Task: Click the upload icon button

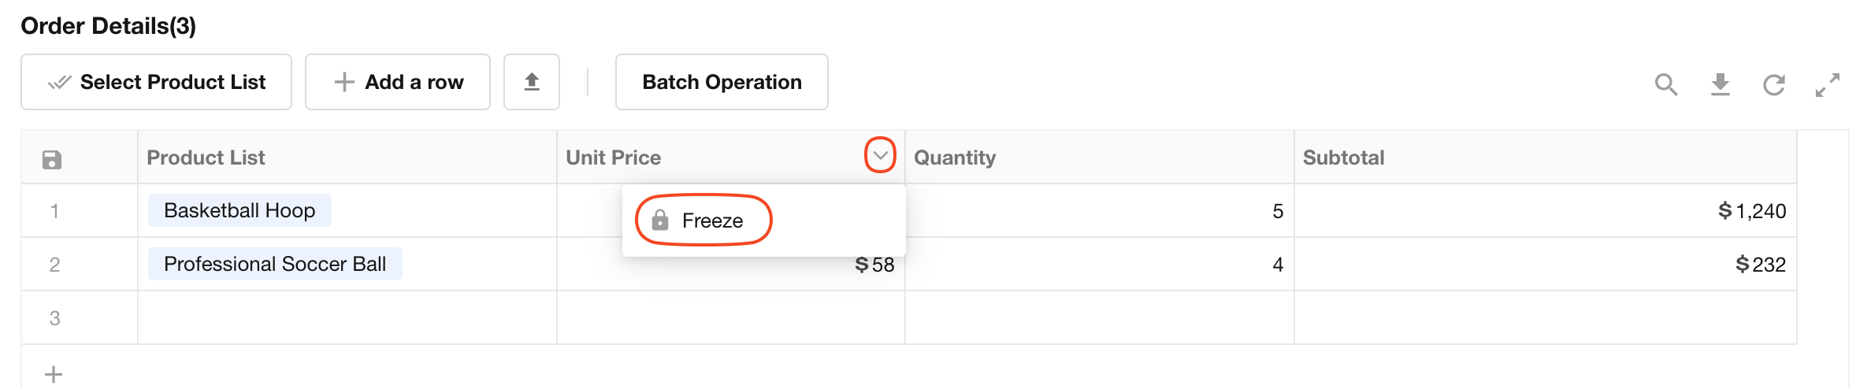Action: (x=532, y=82)
